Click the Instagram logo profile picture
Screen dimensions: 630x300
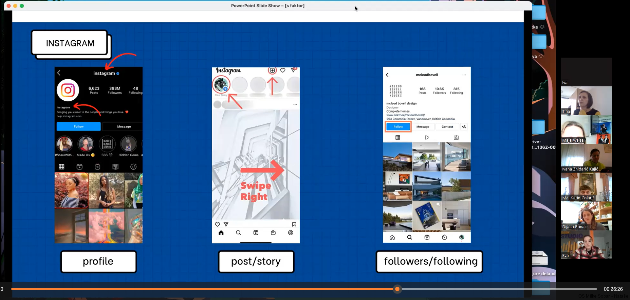[x=68, y=90]
